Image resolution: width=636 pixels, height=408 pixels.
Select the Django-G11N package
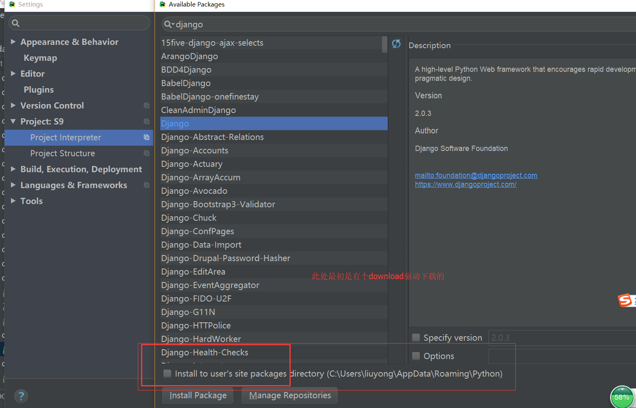pos(274,312)
